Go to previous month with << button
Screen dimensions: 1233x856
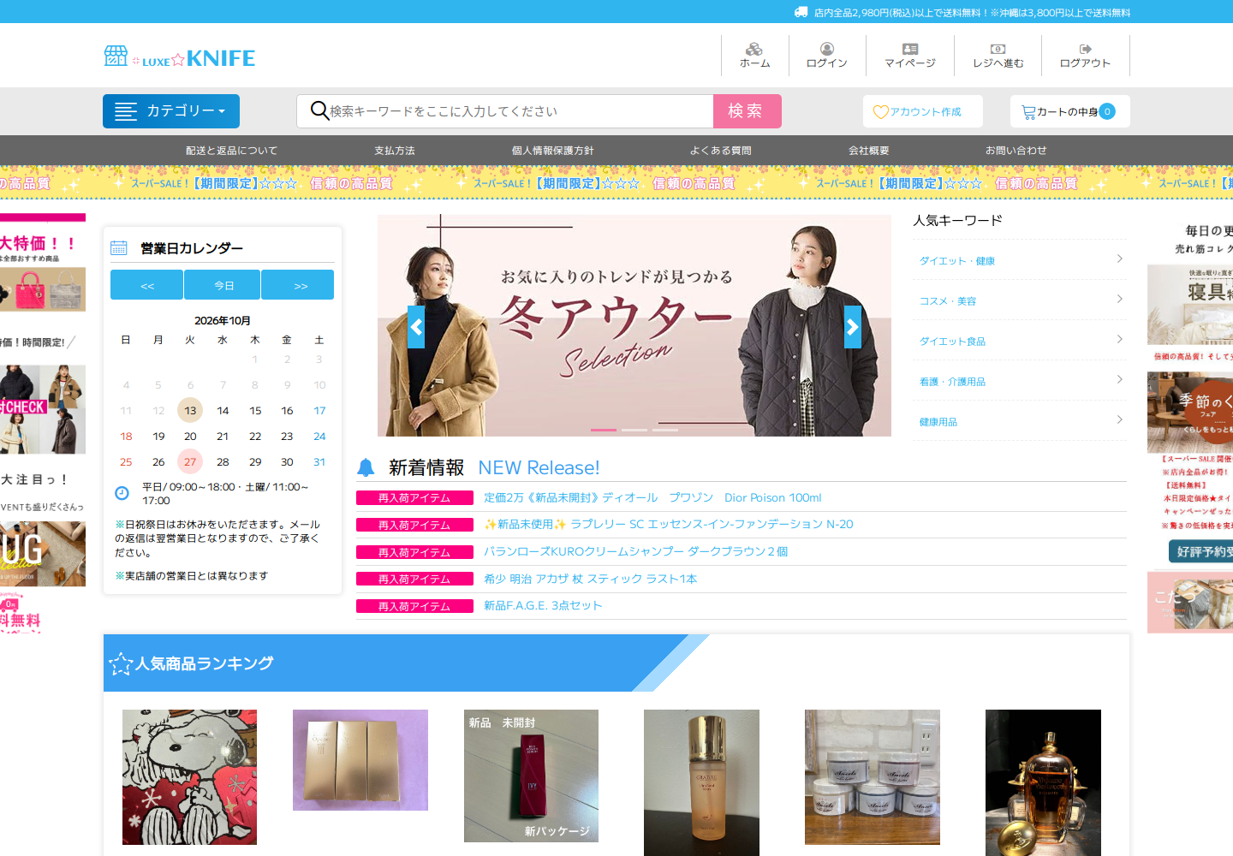tap(146, 285)
